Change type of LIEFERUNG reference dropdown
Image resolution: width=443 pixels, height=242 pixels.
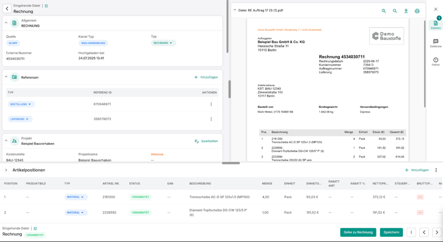pyautogui.click(x=20, y=119)
